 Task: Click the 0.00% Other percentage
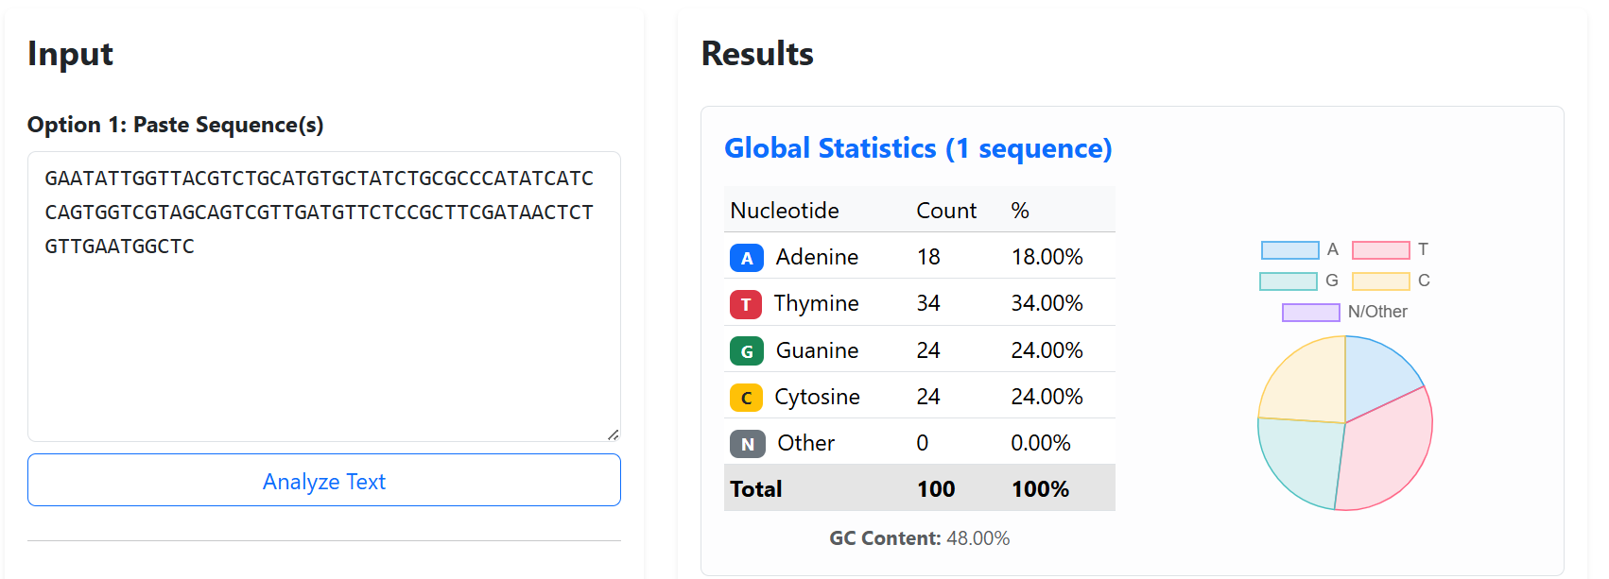[1041, 443]
